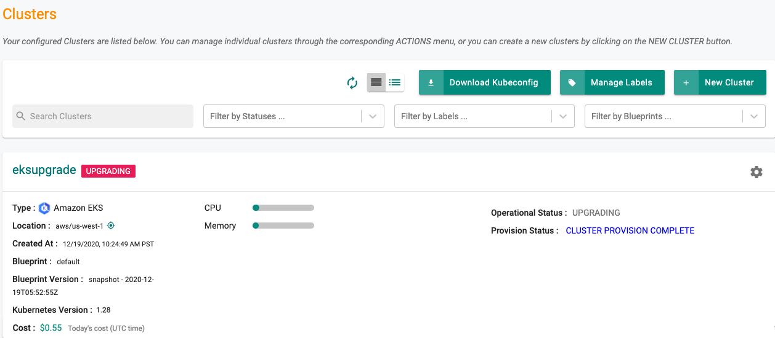775x338 pixels.
Task: Create a New Cluster
Action: tap(720, 82)
